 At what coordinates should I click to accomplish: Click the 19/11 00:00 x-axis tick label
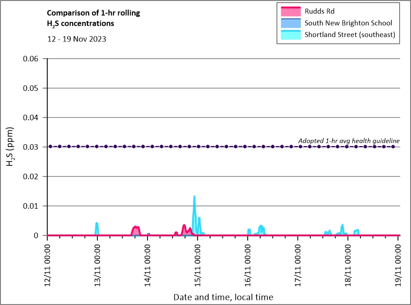398,263
